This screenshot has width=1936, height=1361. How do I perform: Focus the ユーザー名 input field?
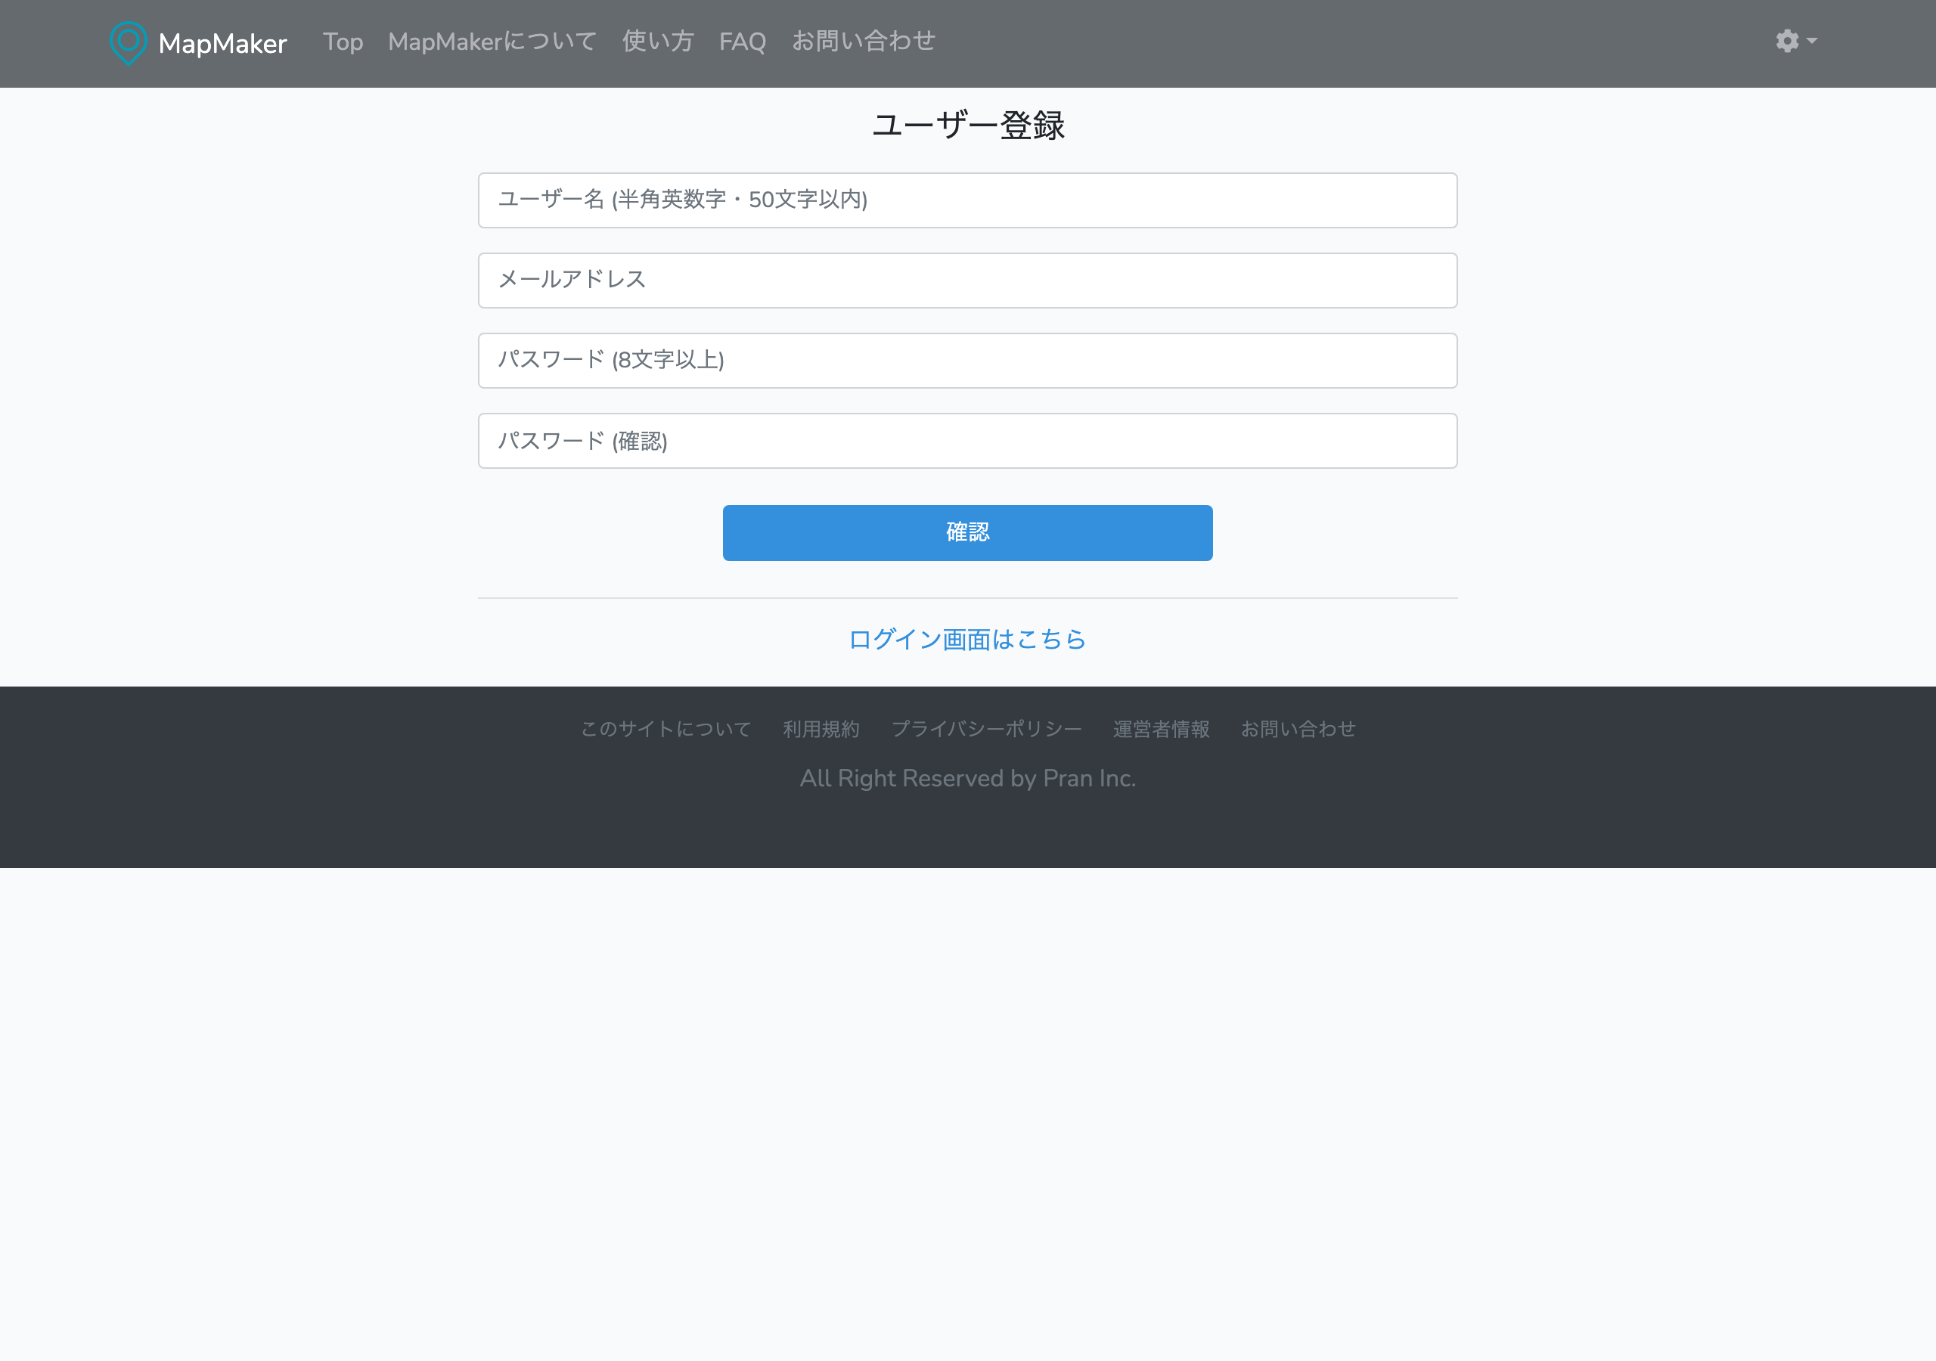coord(967,200)
